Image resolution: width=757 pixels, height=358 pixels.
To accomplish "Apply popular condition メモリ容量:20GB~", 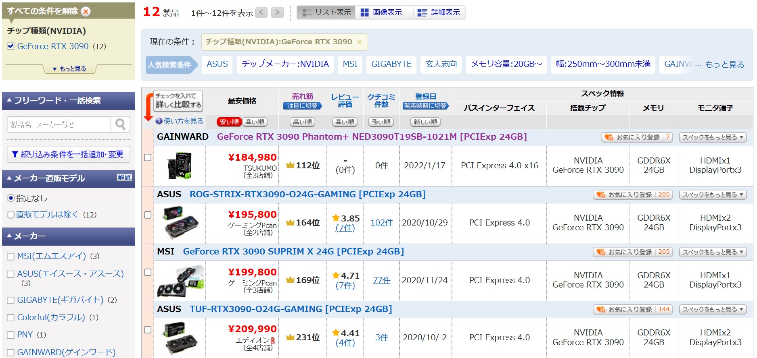I will tap(506, 64).
